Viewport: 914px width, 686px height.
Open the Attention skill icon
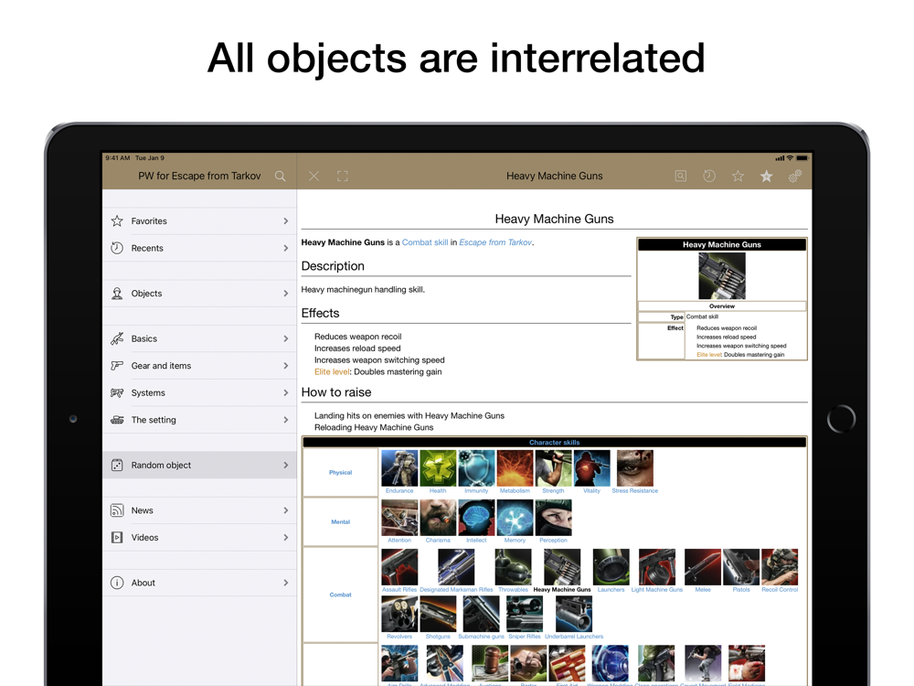[x=399, y=518]
